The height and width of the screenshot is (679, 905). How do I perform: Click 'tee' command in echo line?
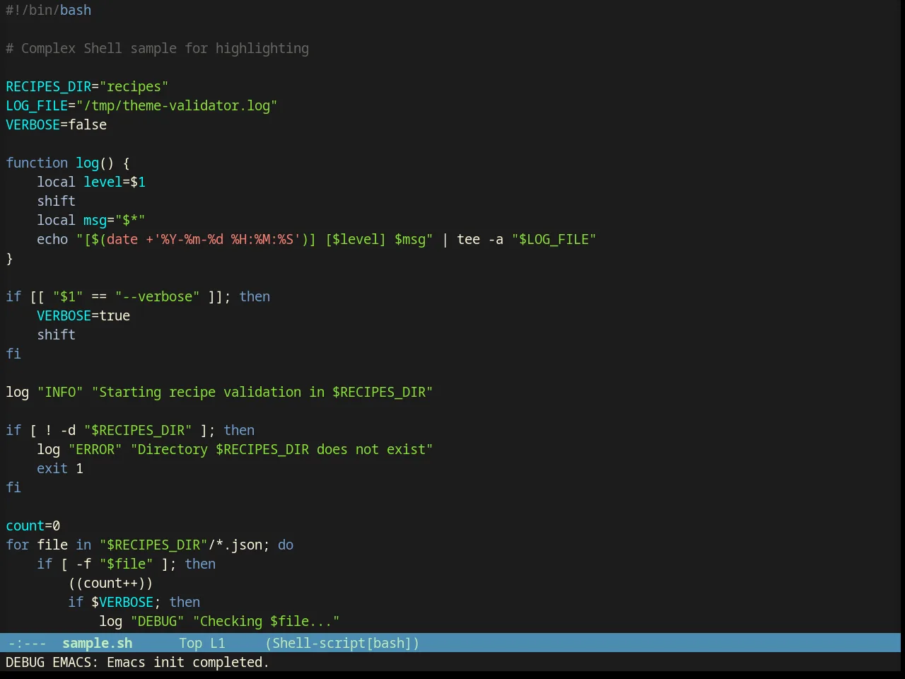[x=468, y=239]
